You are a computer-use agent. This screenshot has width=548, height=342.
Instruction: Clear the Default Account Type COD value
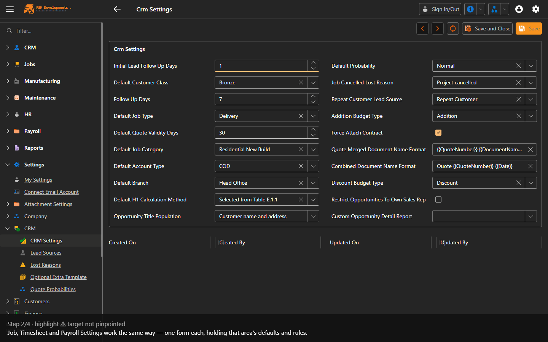[301, 166]
